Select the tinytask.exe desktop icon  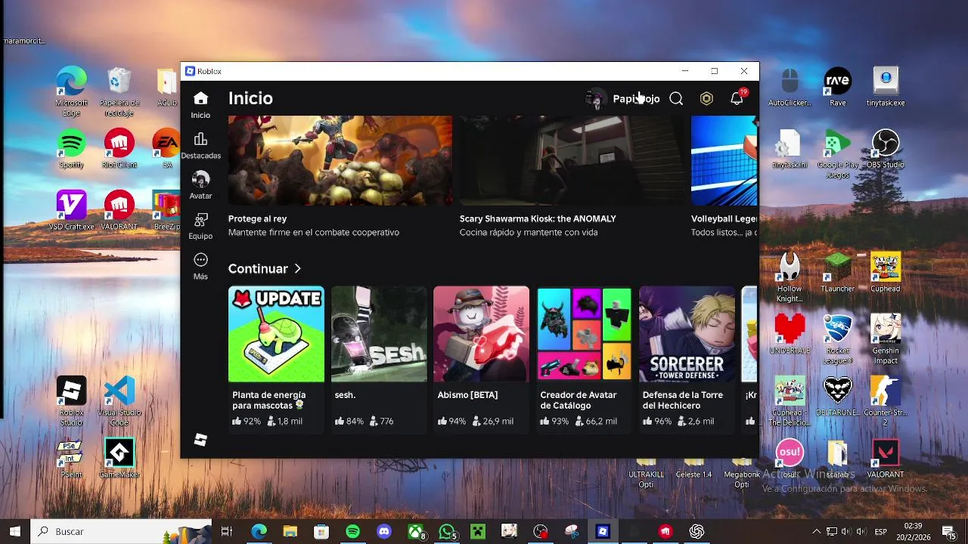[x=886, y=87]
